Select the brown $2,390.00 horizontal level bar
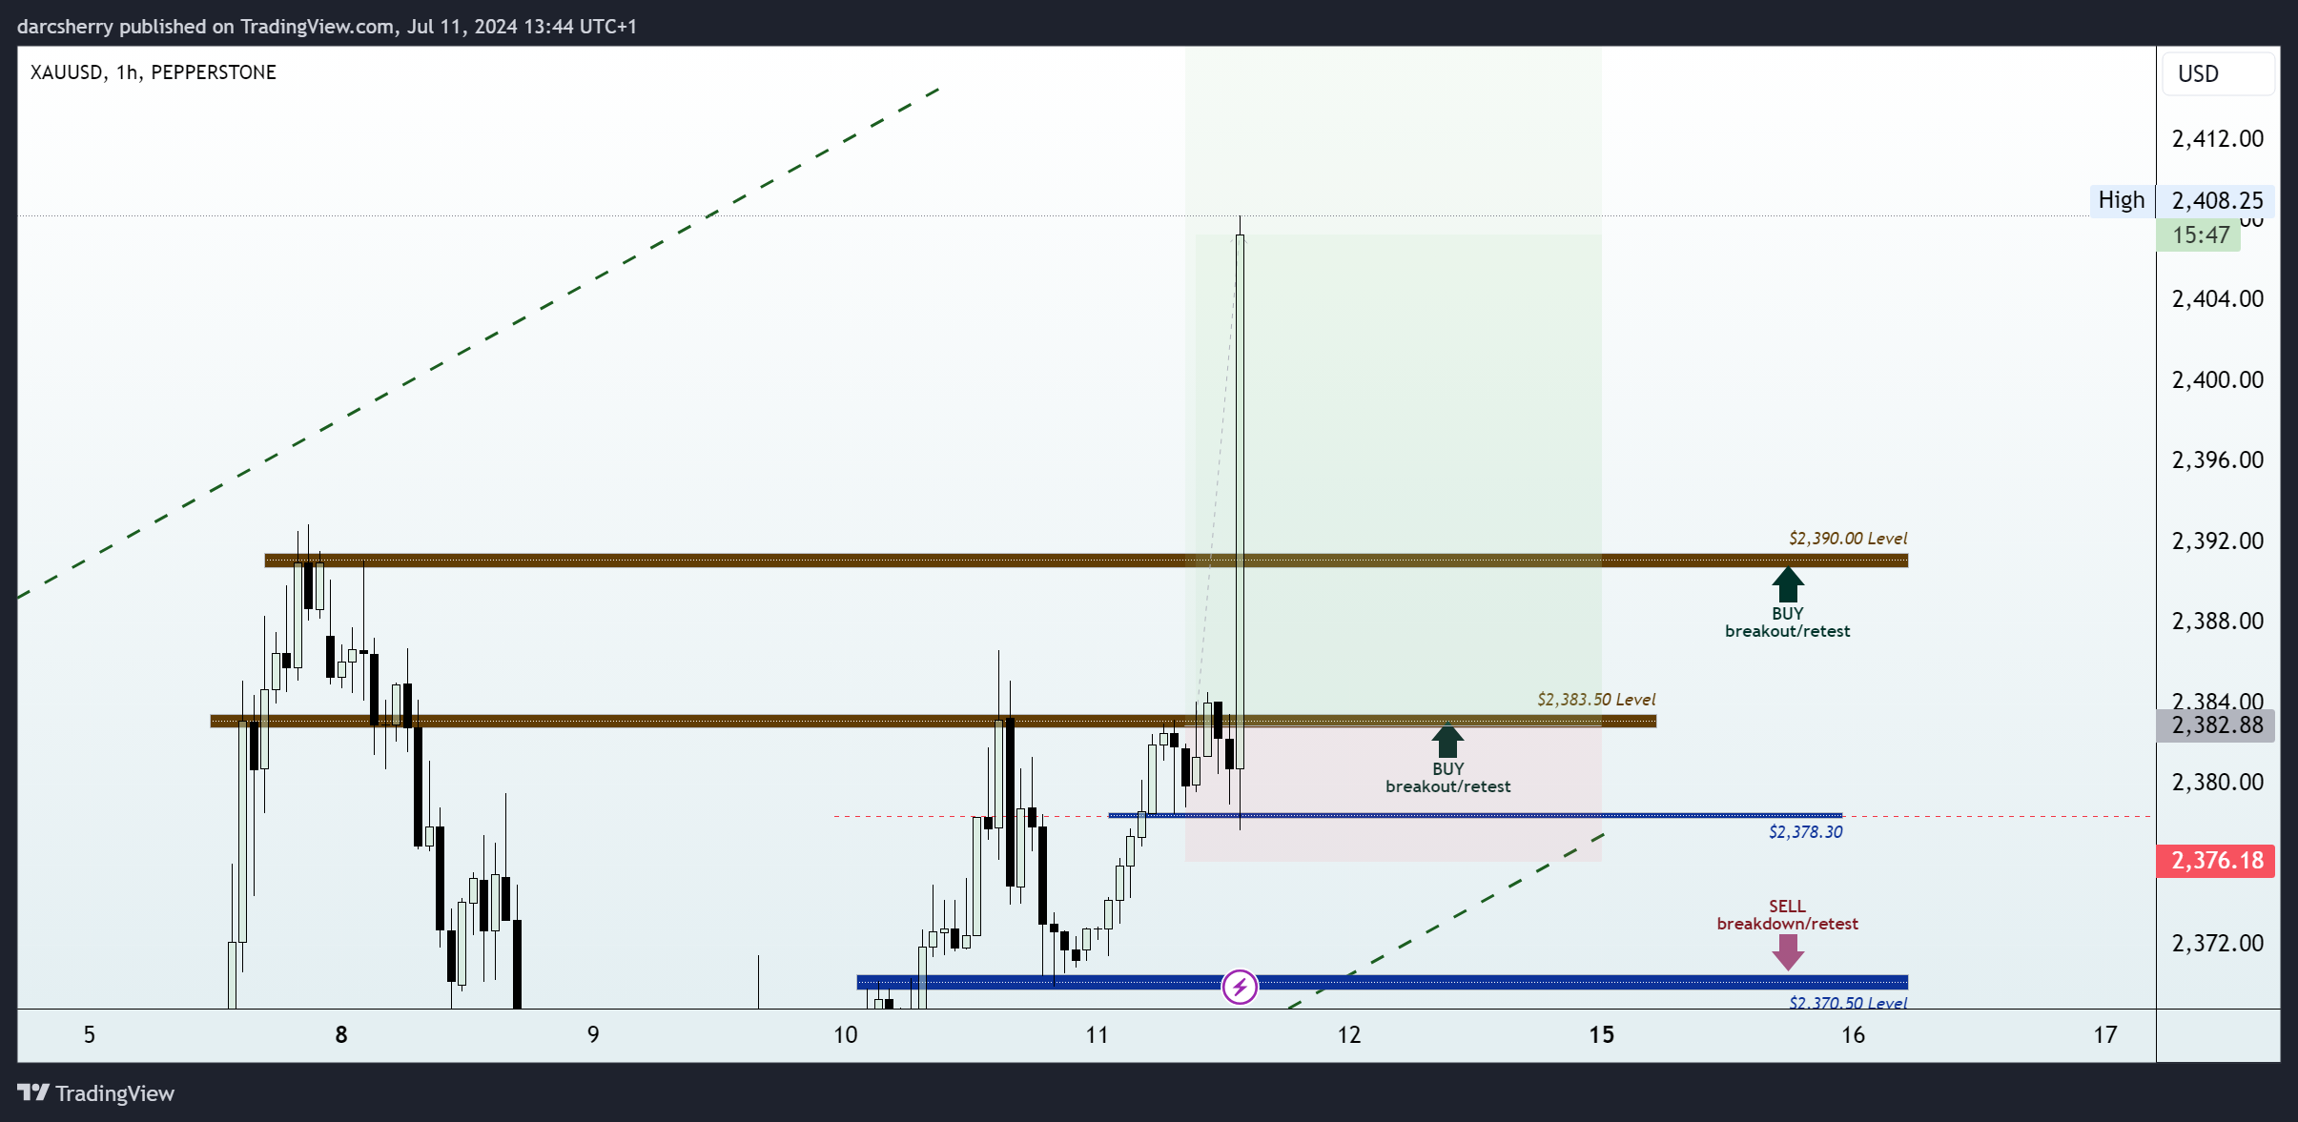 [1086, 561]
